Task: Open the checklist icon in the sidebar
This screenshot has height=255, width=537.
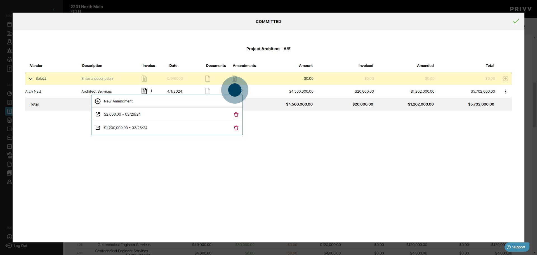Action: point(9,146)
